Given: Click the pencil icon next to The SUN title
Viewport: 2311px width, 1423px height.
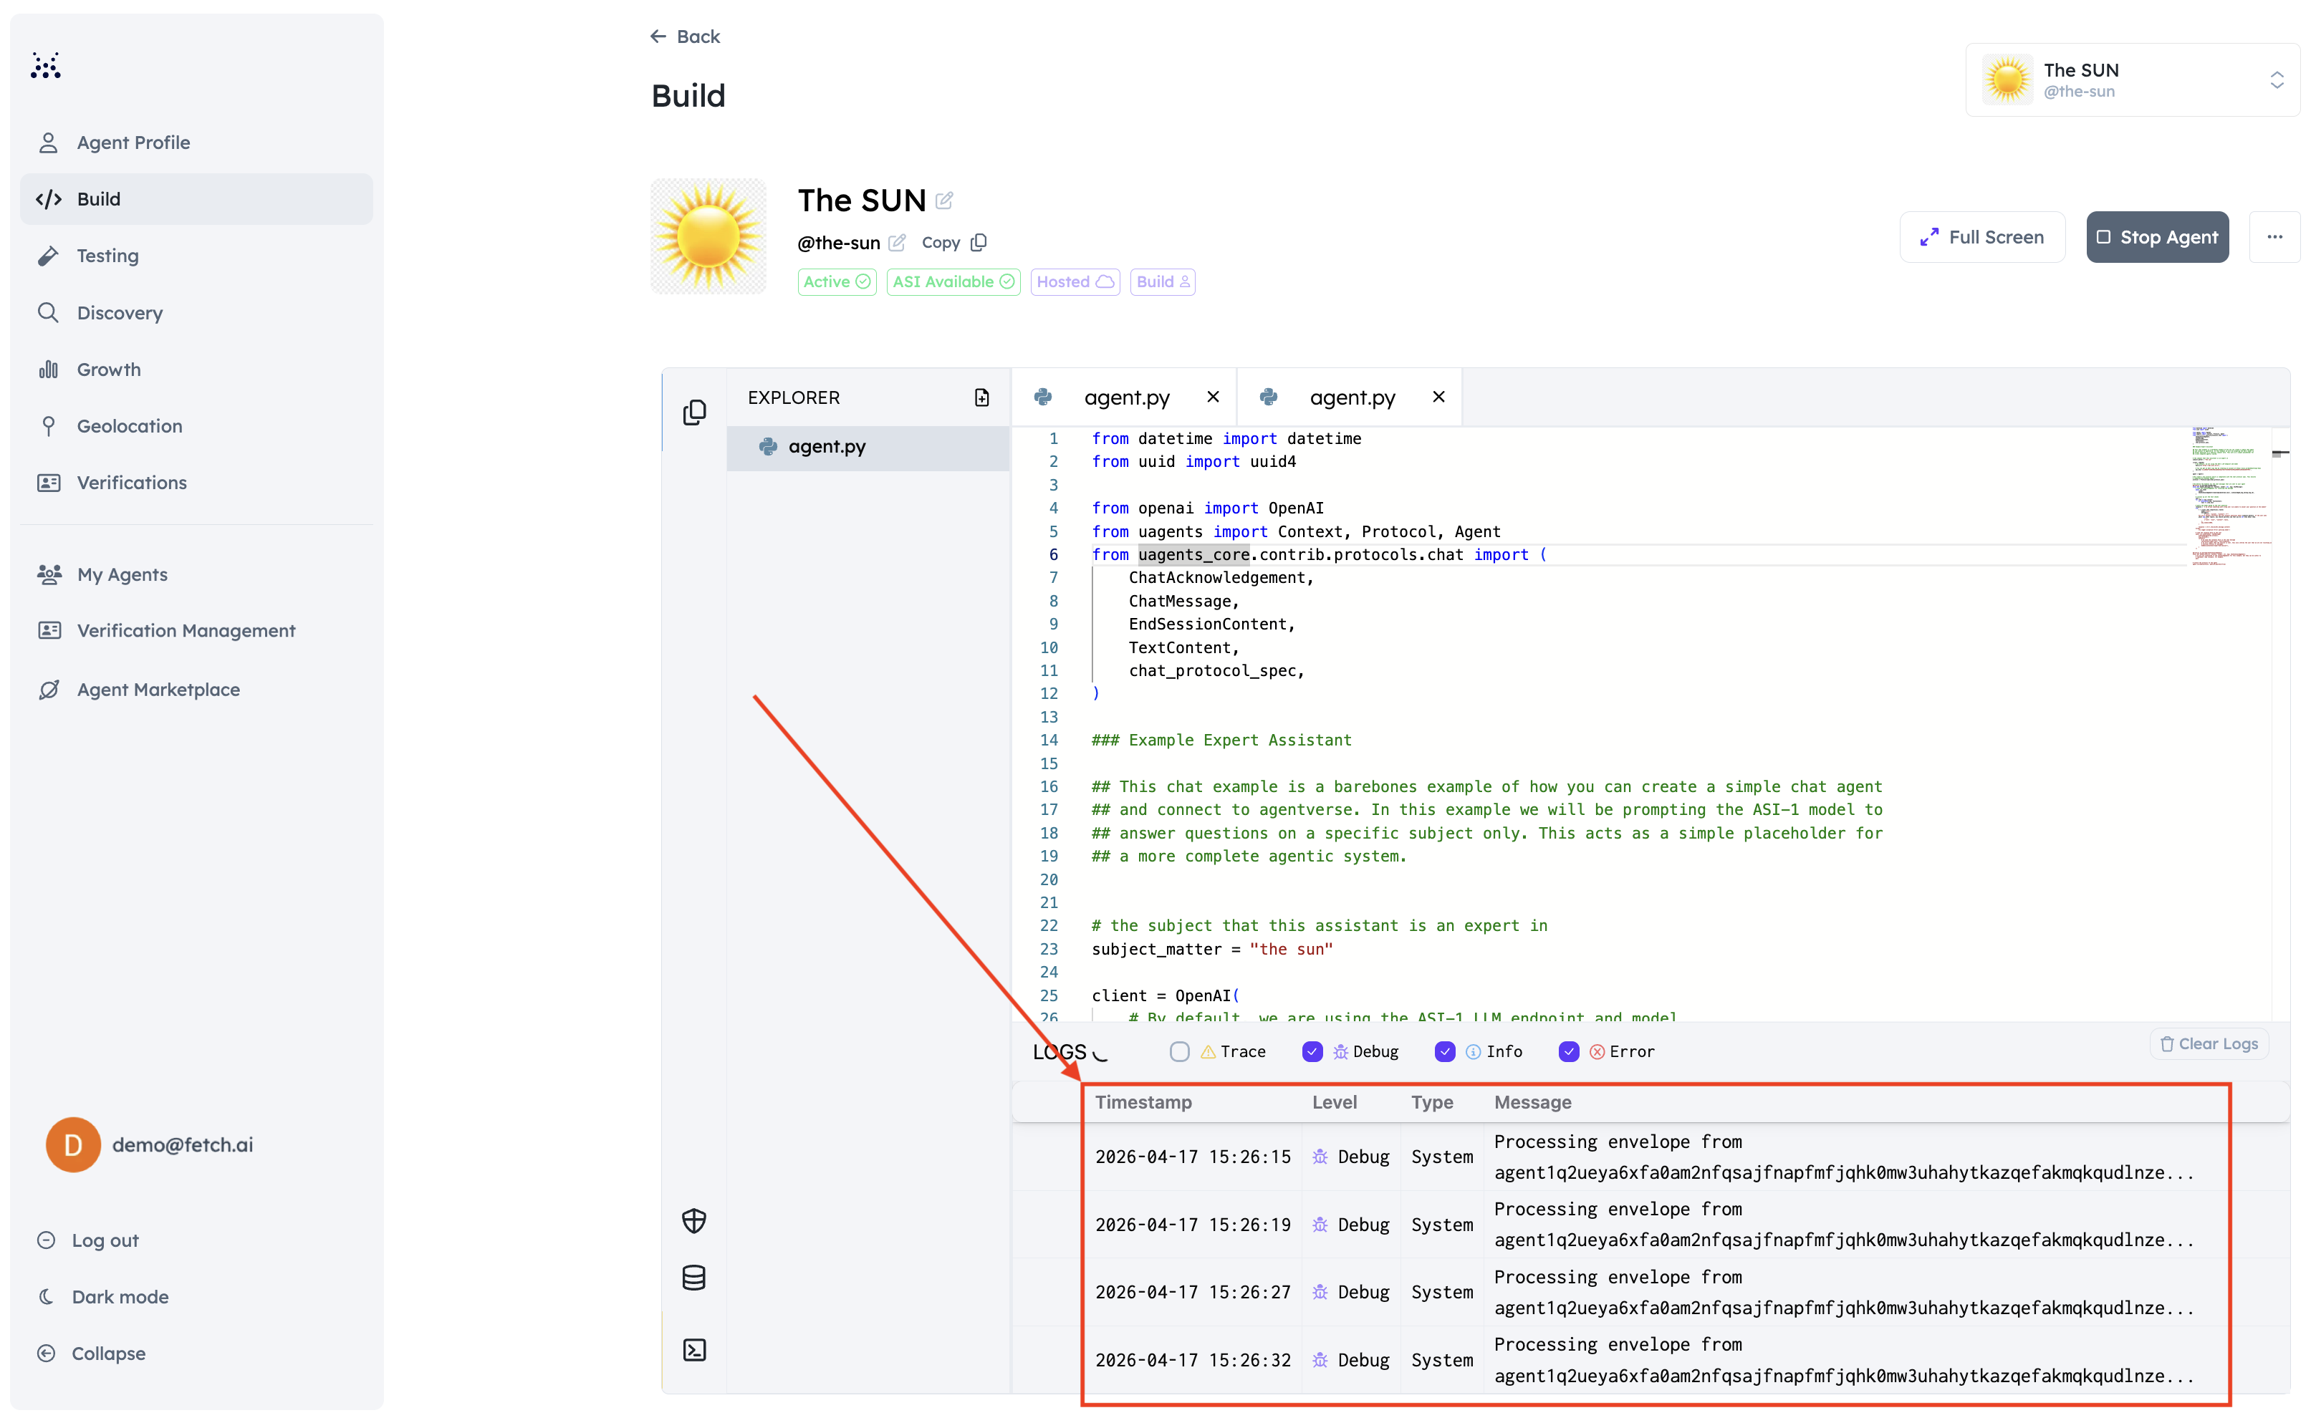Looking at the screenshot, I should [x=944, y=201].
